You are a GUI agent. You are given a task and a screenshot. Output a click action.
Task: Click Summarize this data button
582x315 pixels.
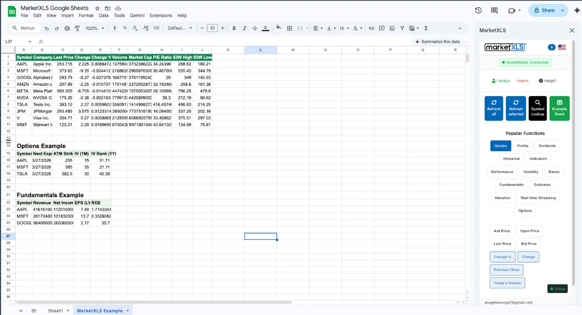(437, 42)
